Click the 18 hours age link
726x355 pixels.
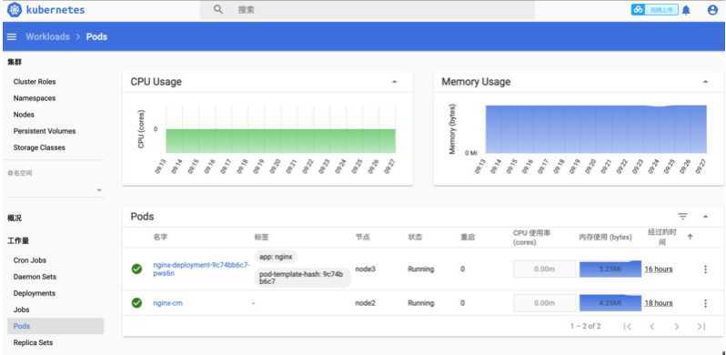(x=659, y=303)
